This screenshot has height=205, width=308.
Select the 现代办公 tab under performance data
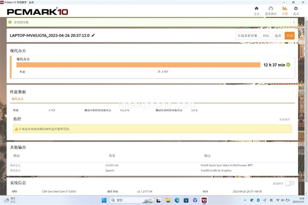pyautogui.click(x=17, y=99)
